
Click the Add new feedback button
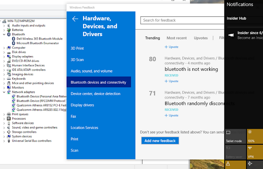(x=160, y=141)
